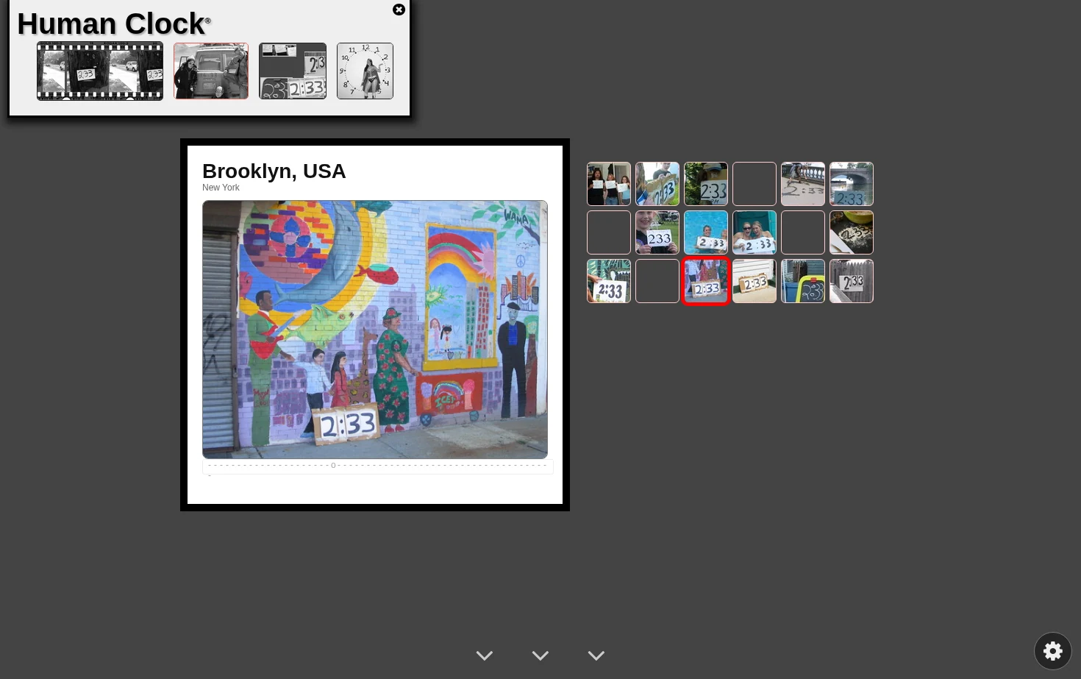Open thumbnail of three girls holding papers

click(x=609, y=184)
